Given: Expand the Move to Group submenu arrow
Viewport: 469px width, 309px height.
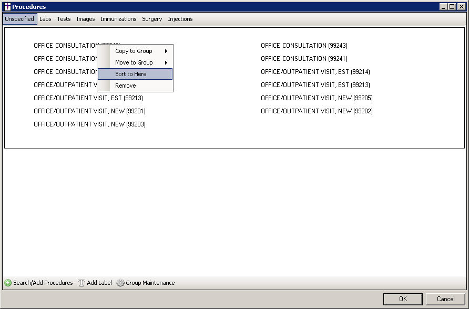Looking at the screenshot, I should click(x=166, y=62).
